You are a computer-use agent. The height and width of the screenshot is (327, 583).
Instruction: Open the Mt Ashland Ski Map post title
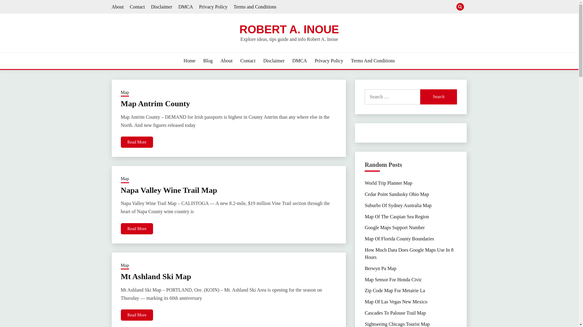pos(156,277)
